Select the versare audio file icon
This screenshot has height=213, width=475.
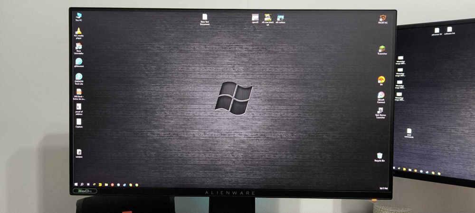(x=79, y=153)
